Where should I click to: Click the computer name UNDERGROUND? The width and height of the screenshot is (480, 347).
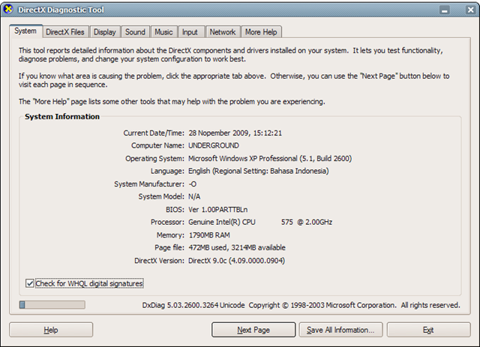213,145
